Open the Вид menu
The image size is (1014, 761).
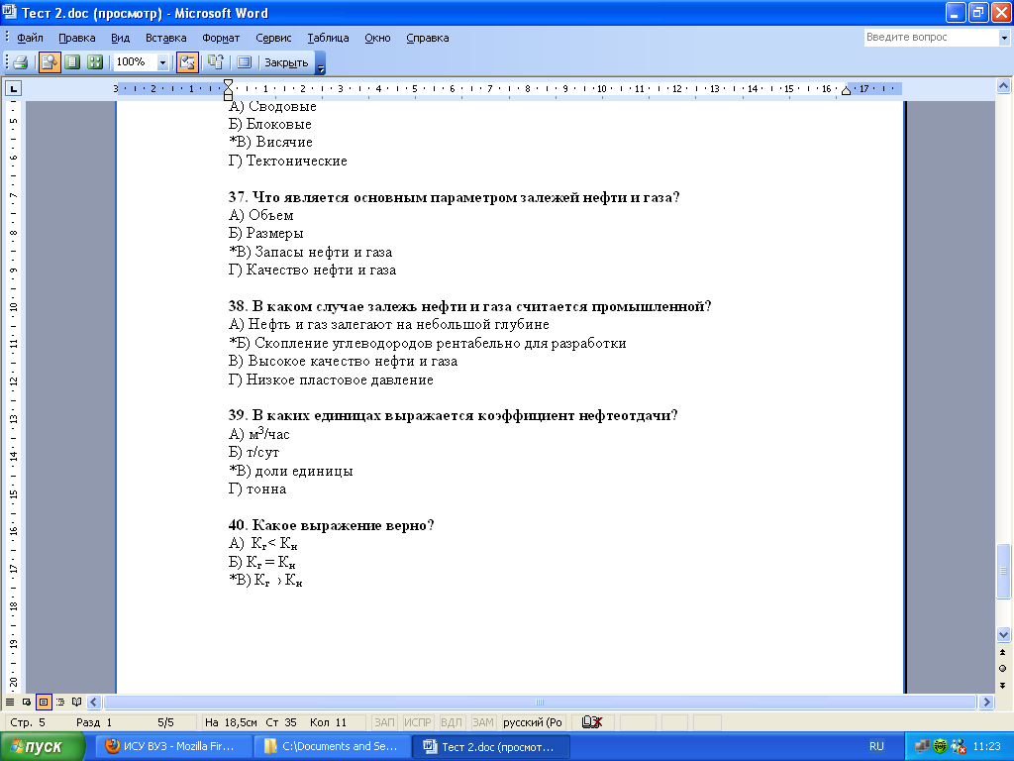(120, 38)
